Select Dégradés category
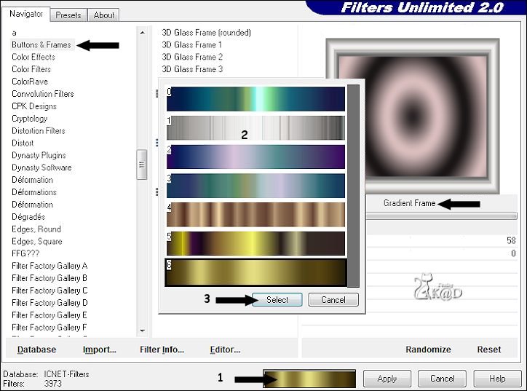 (28, 217)
